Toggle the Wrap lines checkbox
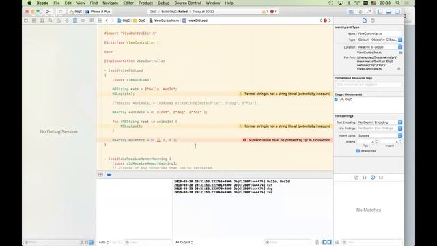437x246 pixels. (358, 151)
